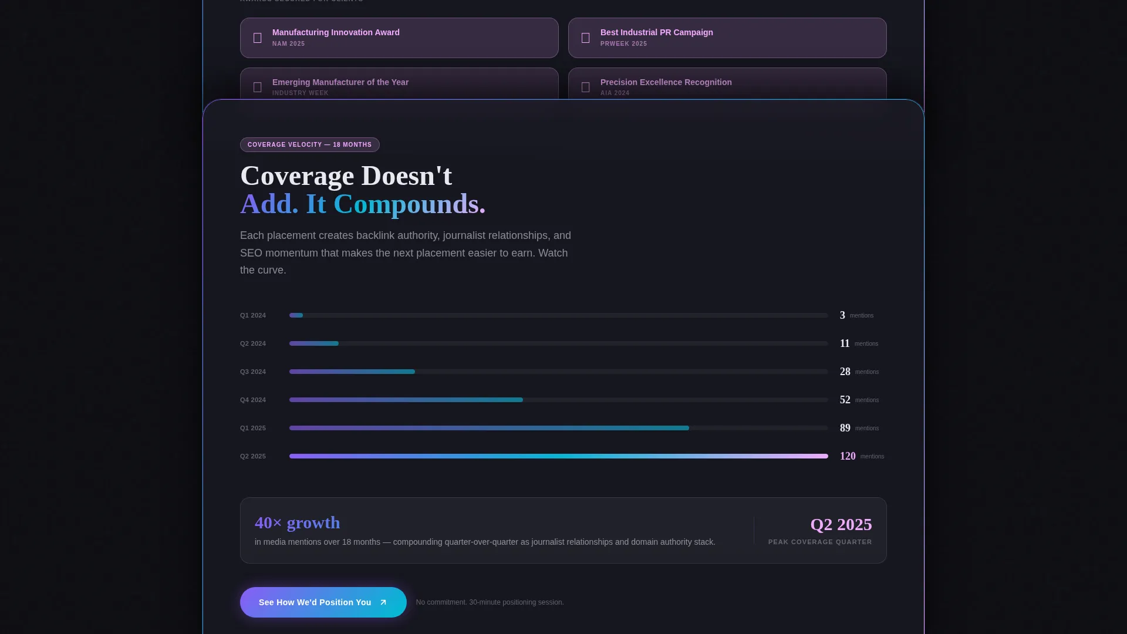Click the 40× growth headline
The width and height of the screenshot is (1127, 634).
tap(298, 522)
